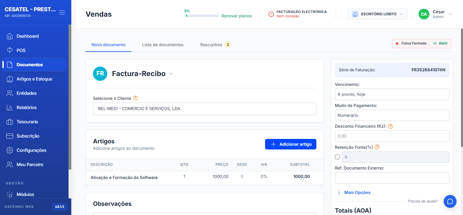Image resolution: width=463 pixels, height=215 pixels.
Task: Click the CA user avatar
Action: click(424, 14)
